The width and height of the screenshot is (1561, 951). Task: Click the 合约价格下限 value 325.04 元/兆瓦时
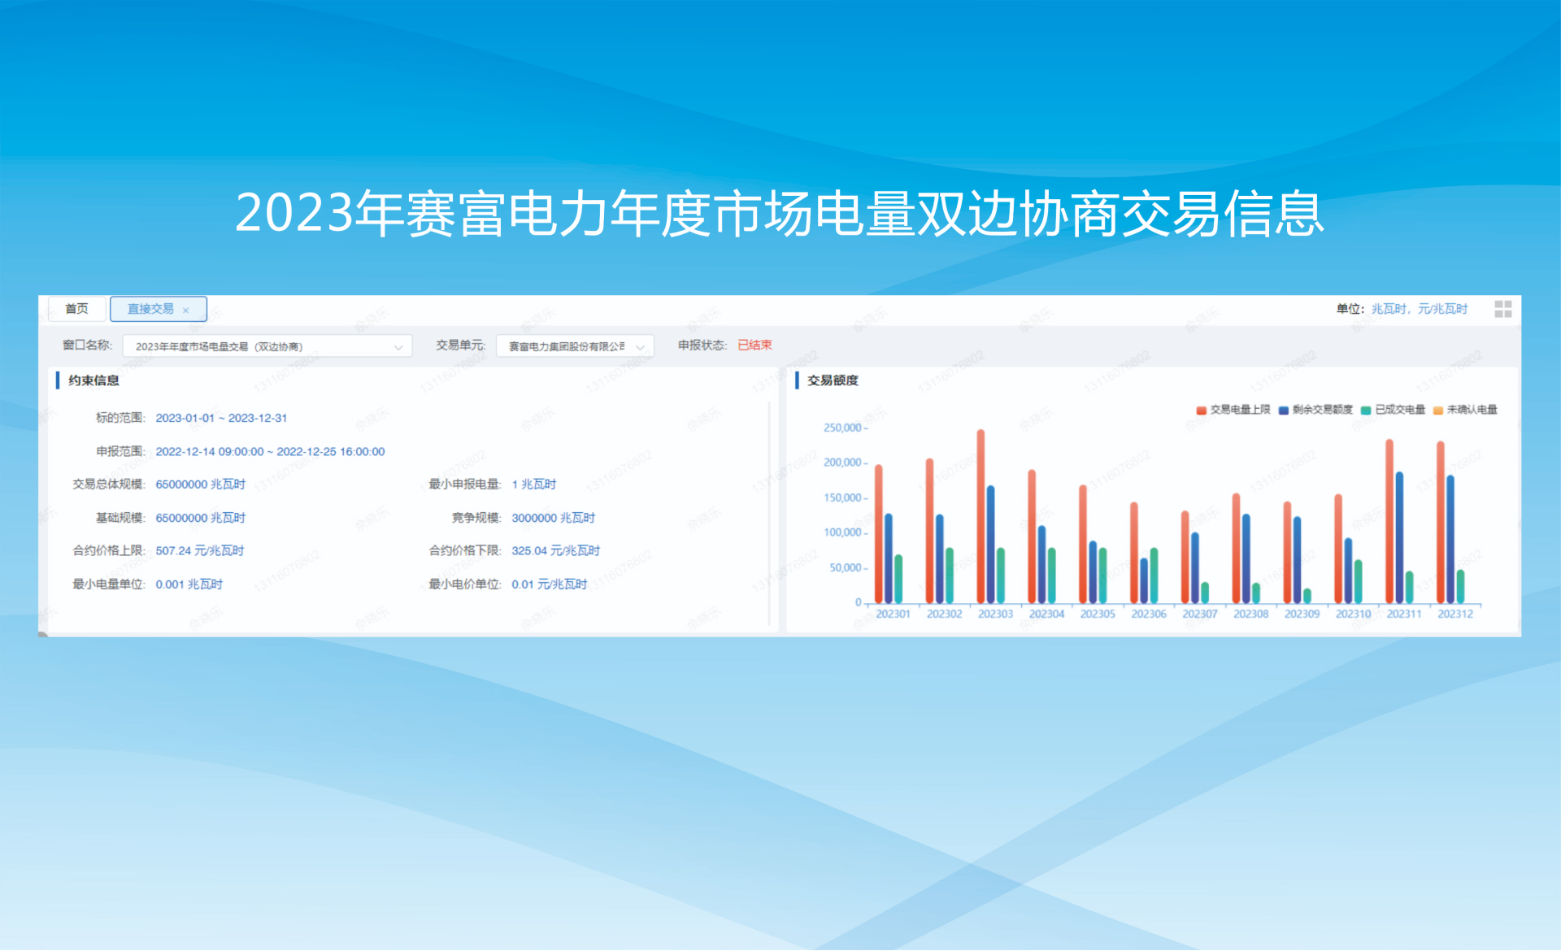[555, 551]
